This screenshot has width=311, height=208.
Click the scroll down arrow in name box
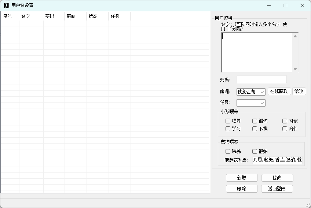(x=295, y=69)
